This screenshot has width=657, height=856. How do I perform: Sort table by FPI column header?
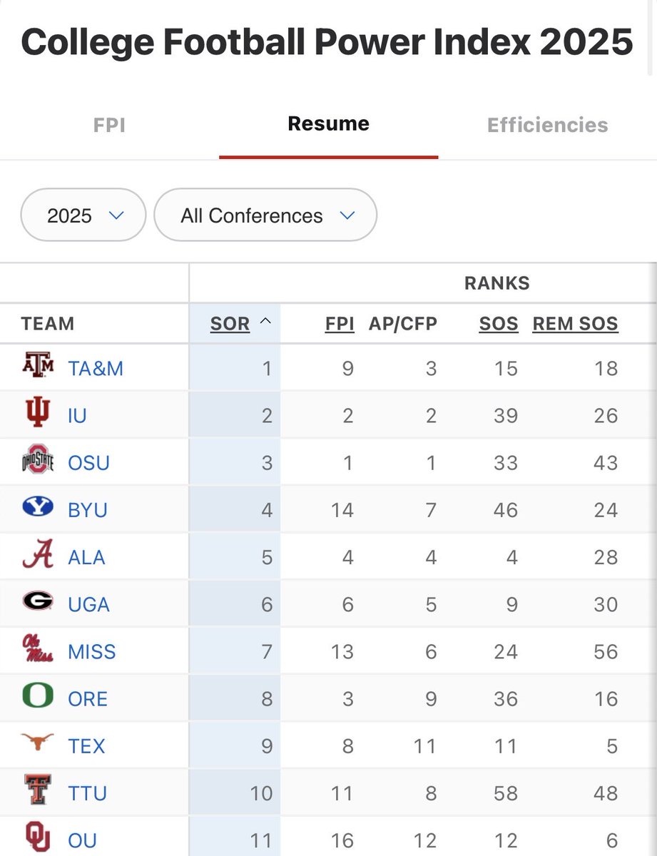pyautogui.click(x=340, y=324)
